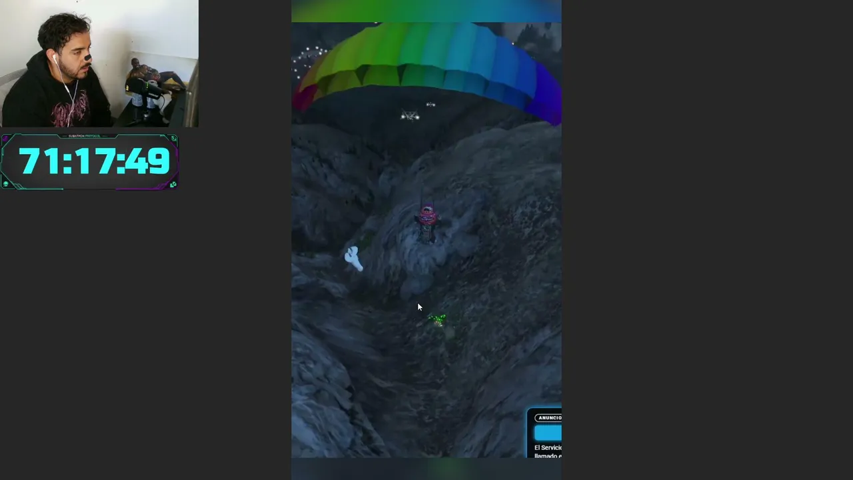Click the green glowing marker on the ground
The width and height of the screenshot is (853, 480).
coord(437,321)
